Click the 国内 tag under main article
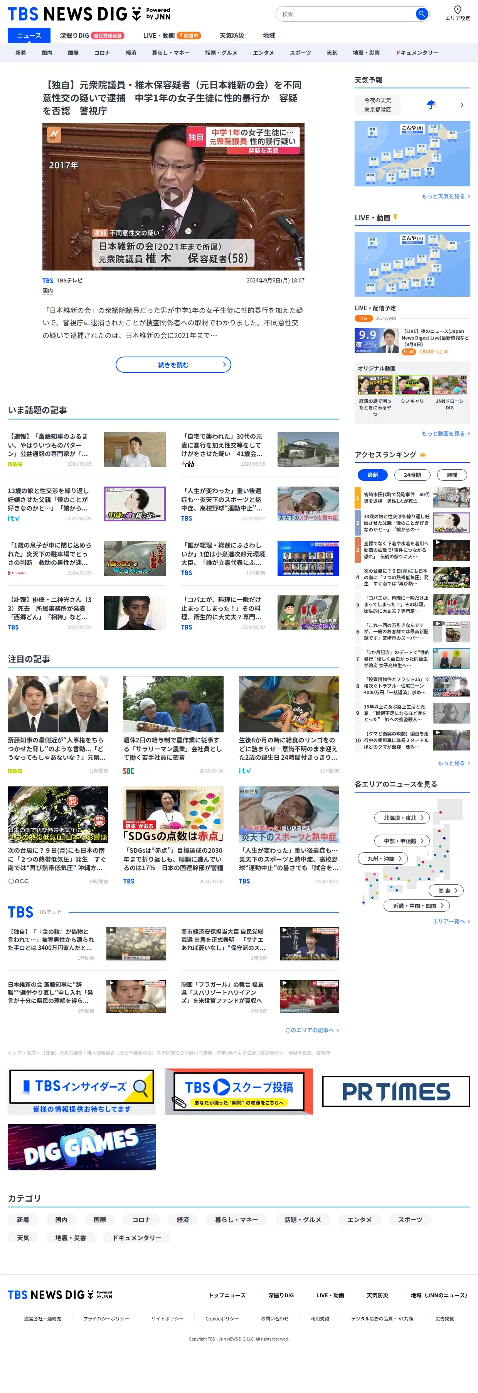The width and height of the screenshot is (478, 1393). (47, 291)
